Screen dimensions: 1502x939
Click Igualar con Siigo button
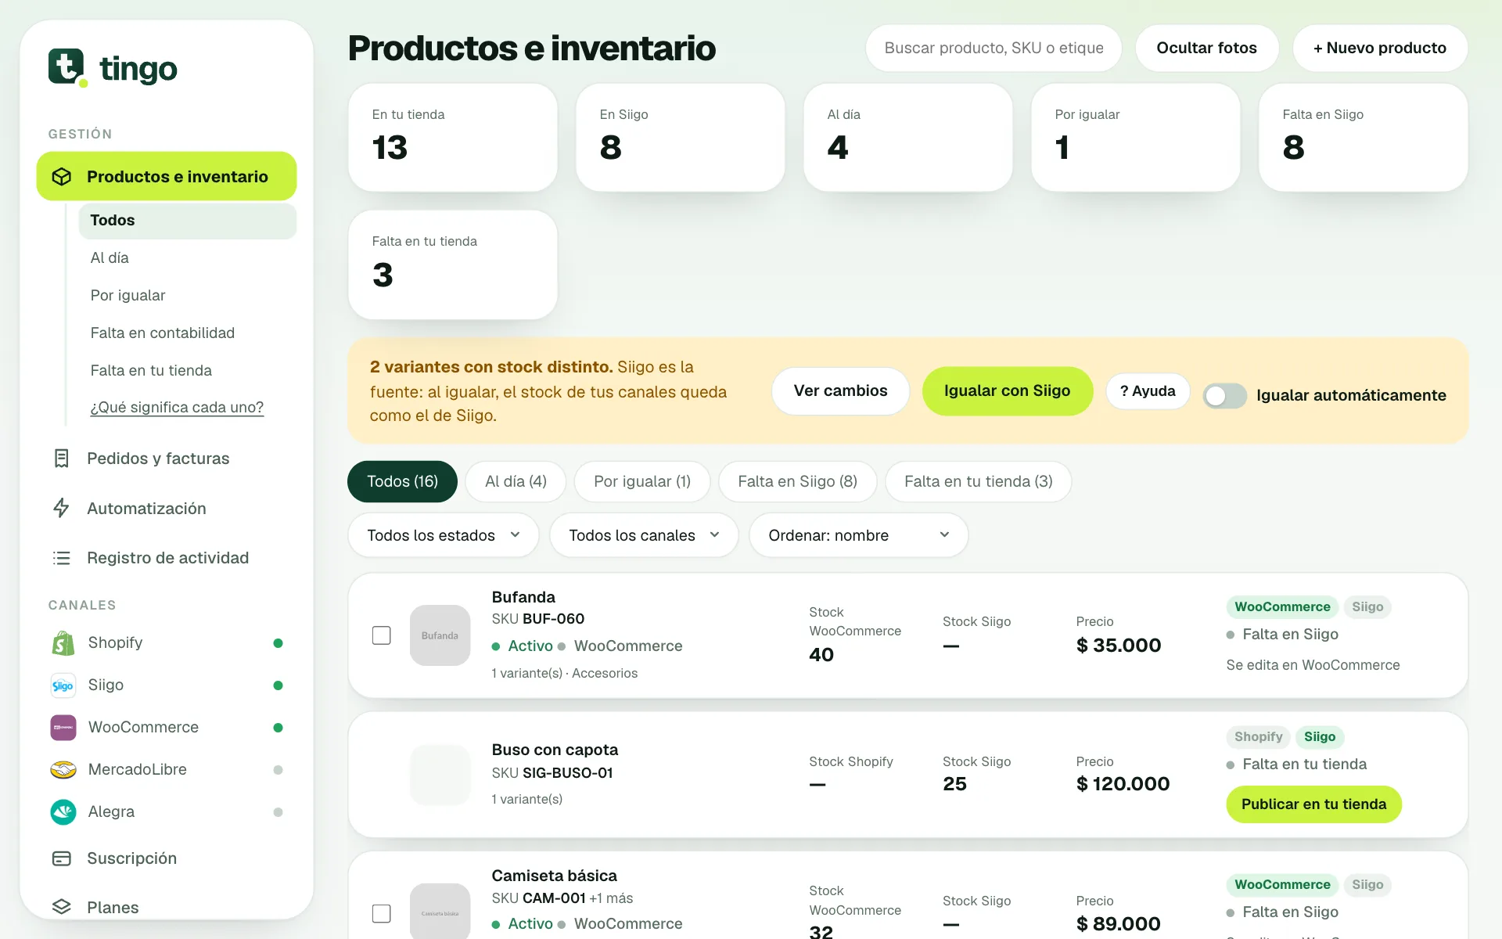pos(1008,391)
